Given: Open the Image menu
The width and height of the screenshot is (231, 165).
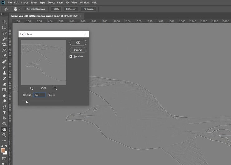Looking at the screenshot, I should point(25,2).
